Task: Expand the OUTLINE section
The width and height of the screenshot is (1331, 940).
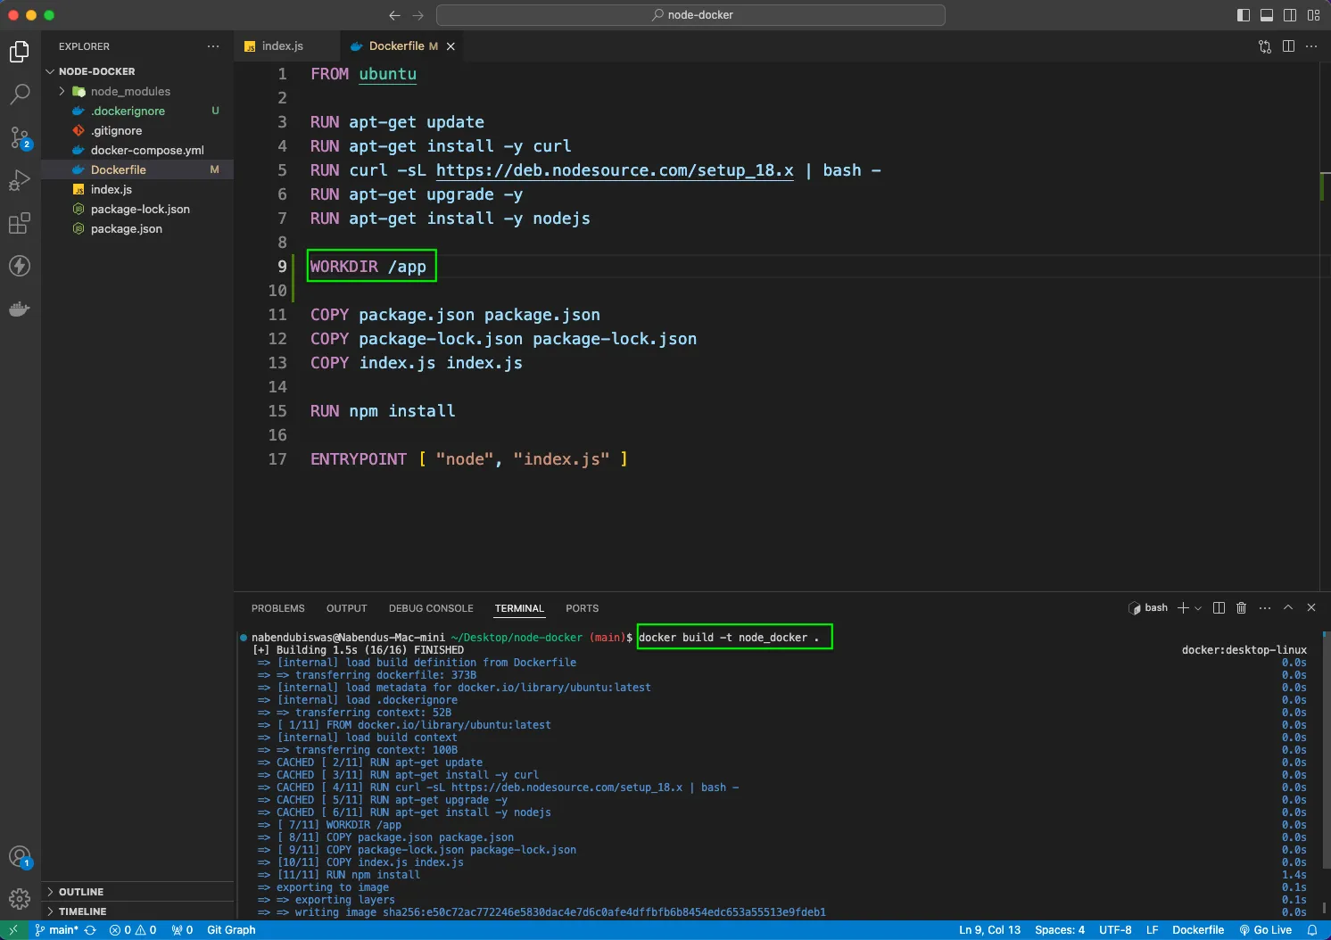Action: pos(81,892)
